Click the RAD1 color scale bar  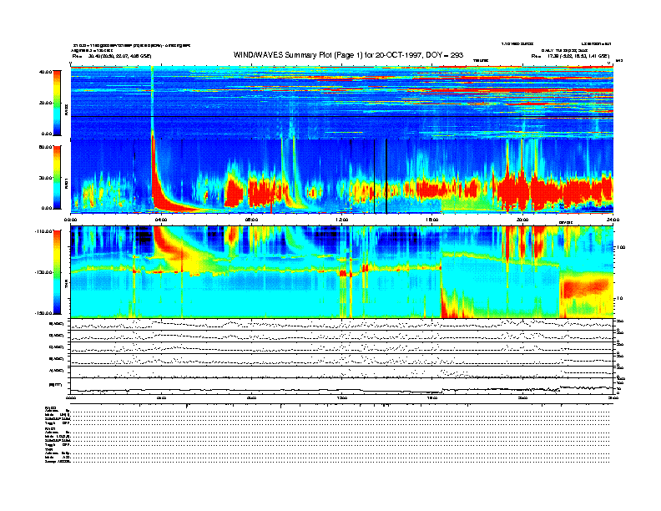coord(57,178)
